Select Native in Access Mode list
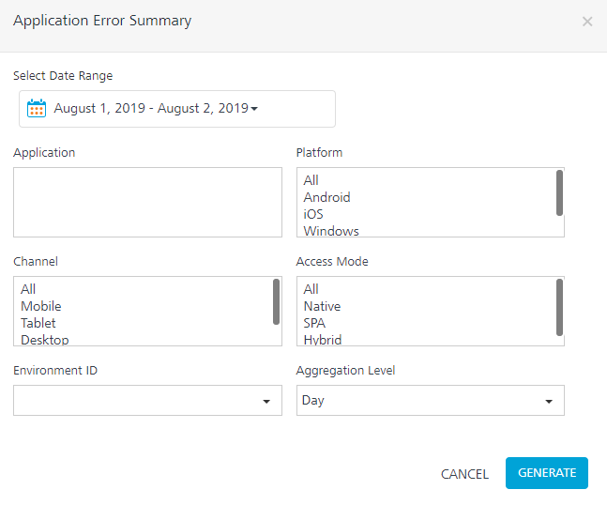607x505 pixels. [x=322, y=306]
